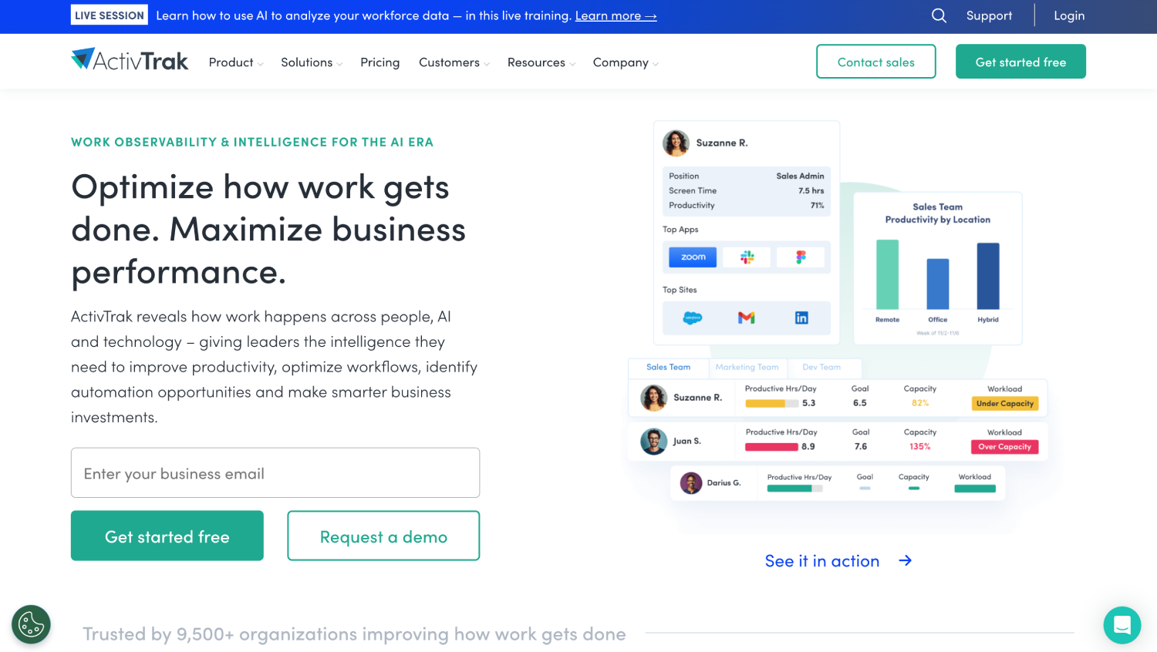1157x652 pixels.
Task: Click the 82% capacity value
Action: [920, 403]
